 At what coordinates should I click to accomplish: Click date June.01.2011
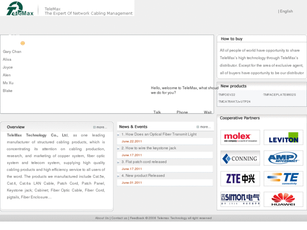click(x=132, y=183)
